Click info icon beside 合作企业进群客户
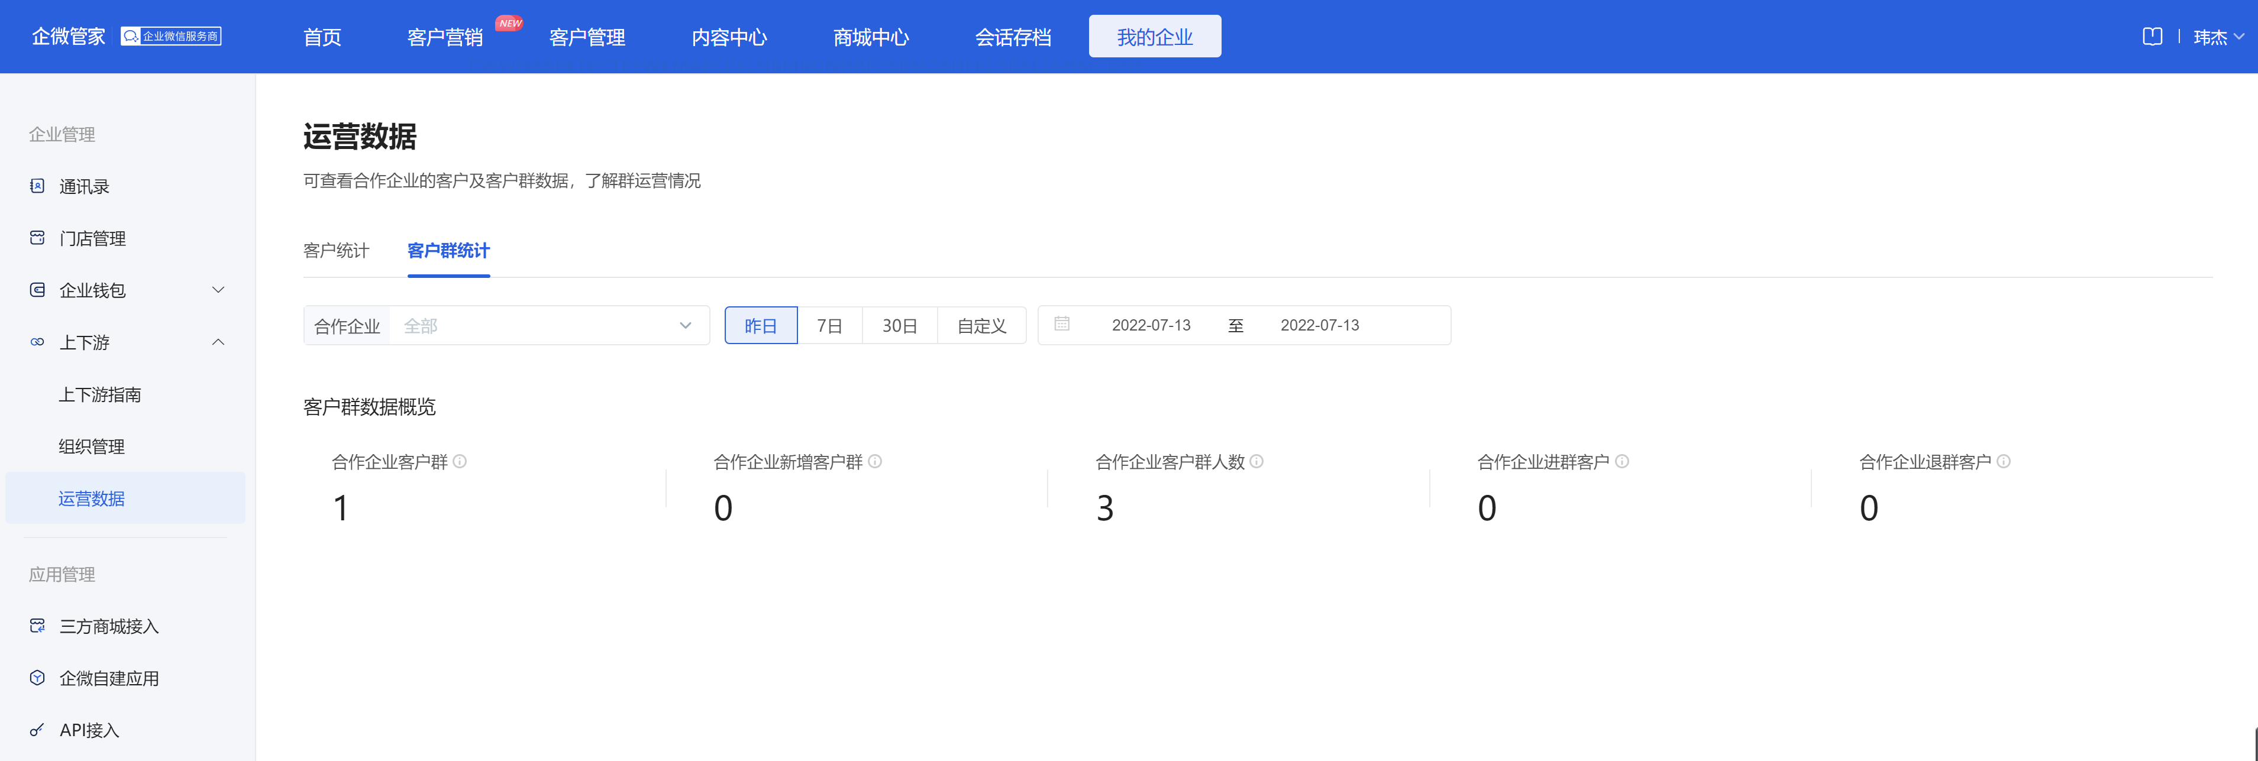 pos(1621,461)
